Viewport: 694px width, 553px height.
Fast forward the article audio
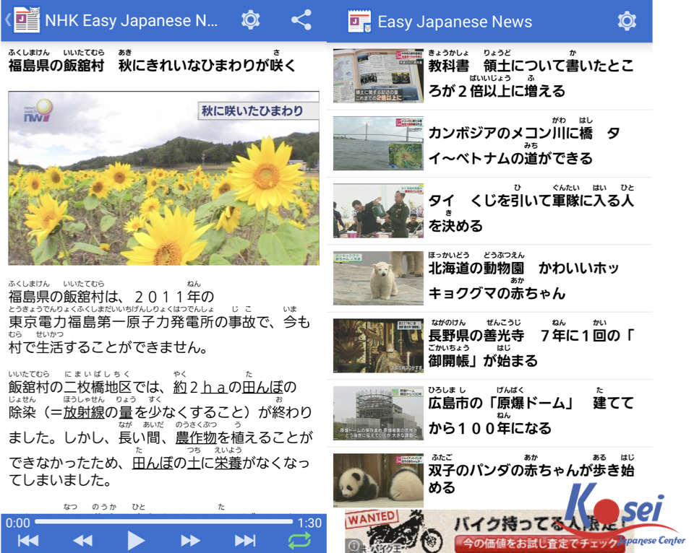[190, 540]
